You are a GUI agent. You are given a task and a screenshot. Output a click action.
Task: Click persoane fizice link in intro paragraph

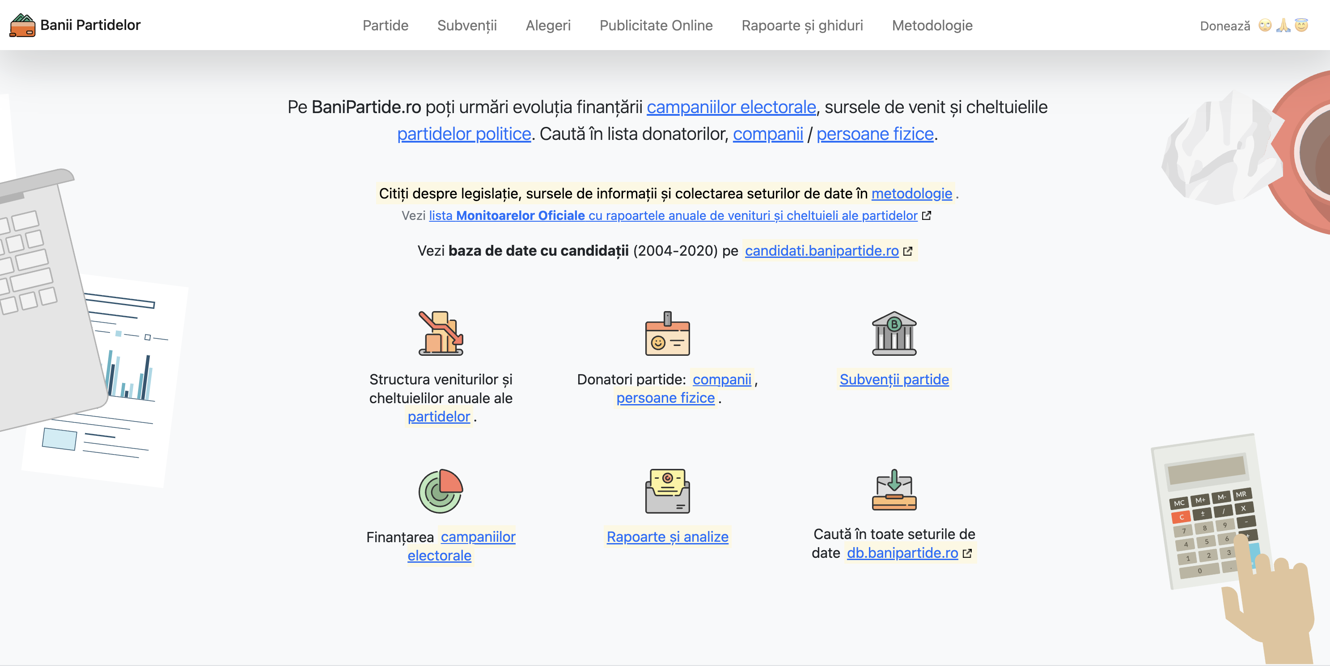pyautogui.click(x=875, y=134)
